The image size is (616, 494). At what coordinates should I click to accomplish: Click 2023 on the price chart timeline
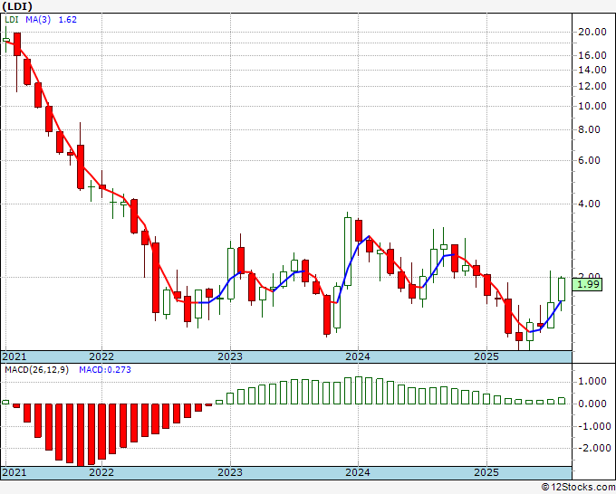coord(230,356)
